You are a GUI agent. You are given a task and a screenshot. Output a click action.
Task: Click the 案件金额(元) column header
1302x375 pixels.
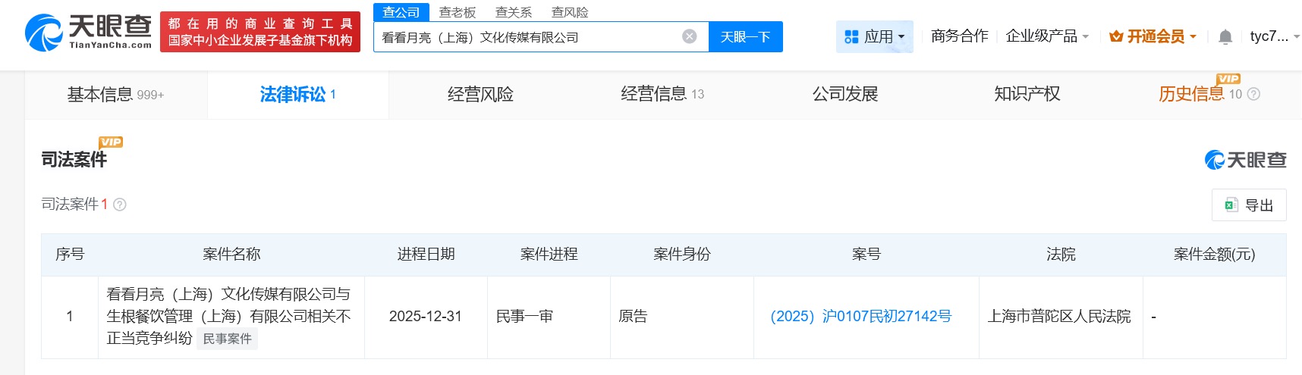pyautogui.click(x=1214, y=255)
